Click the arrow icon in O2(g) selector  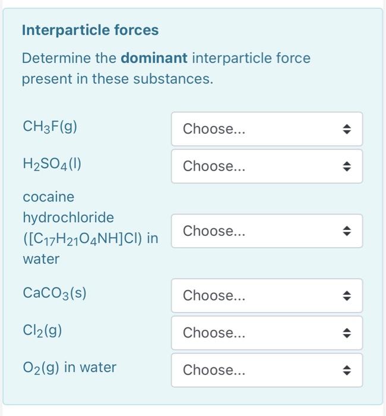pos(348,370)
